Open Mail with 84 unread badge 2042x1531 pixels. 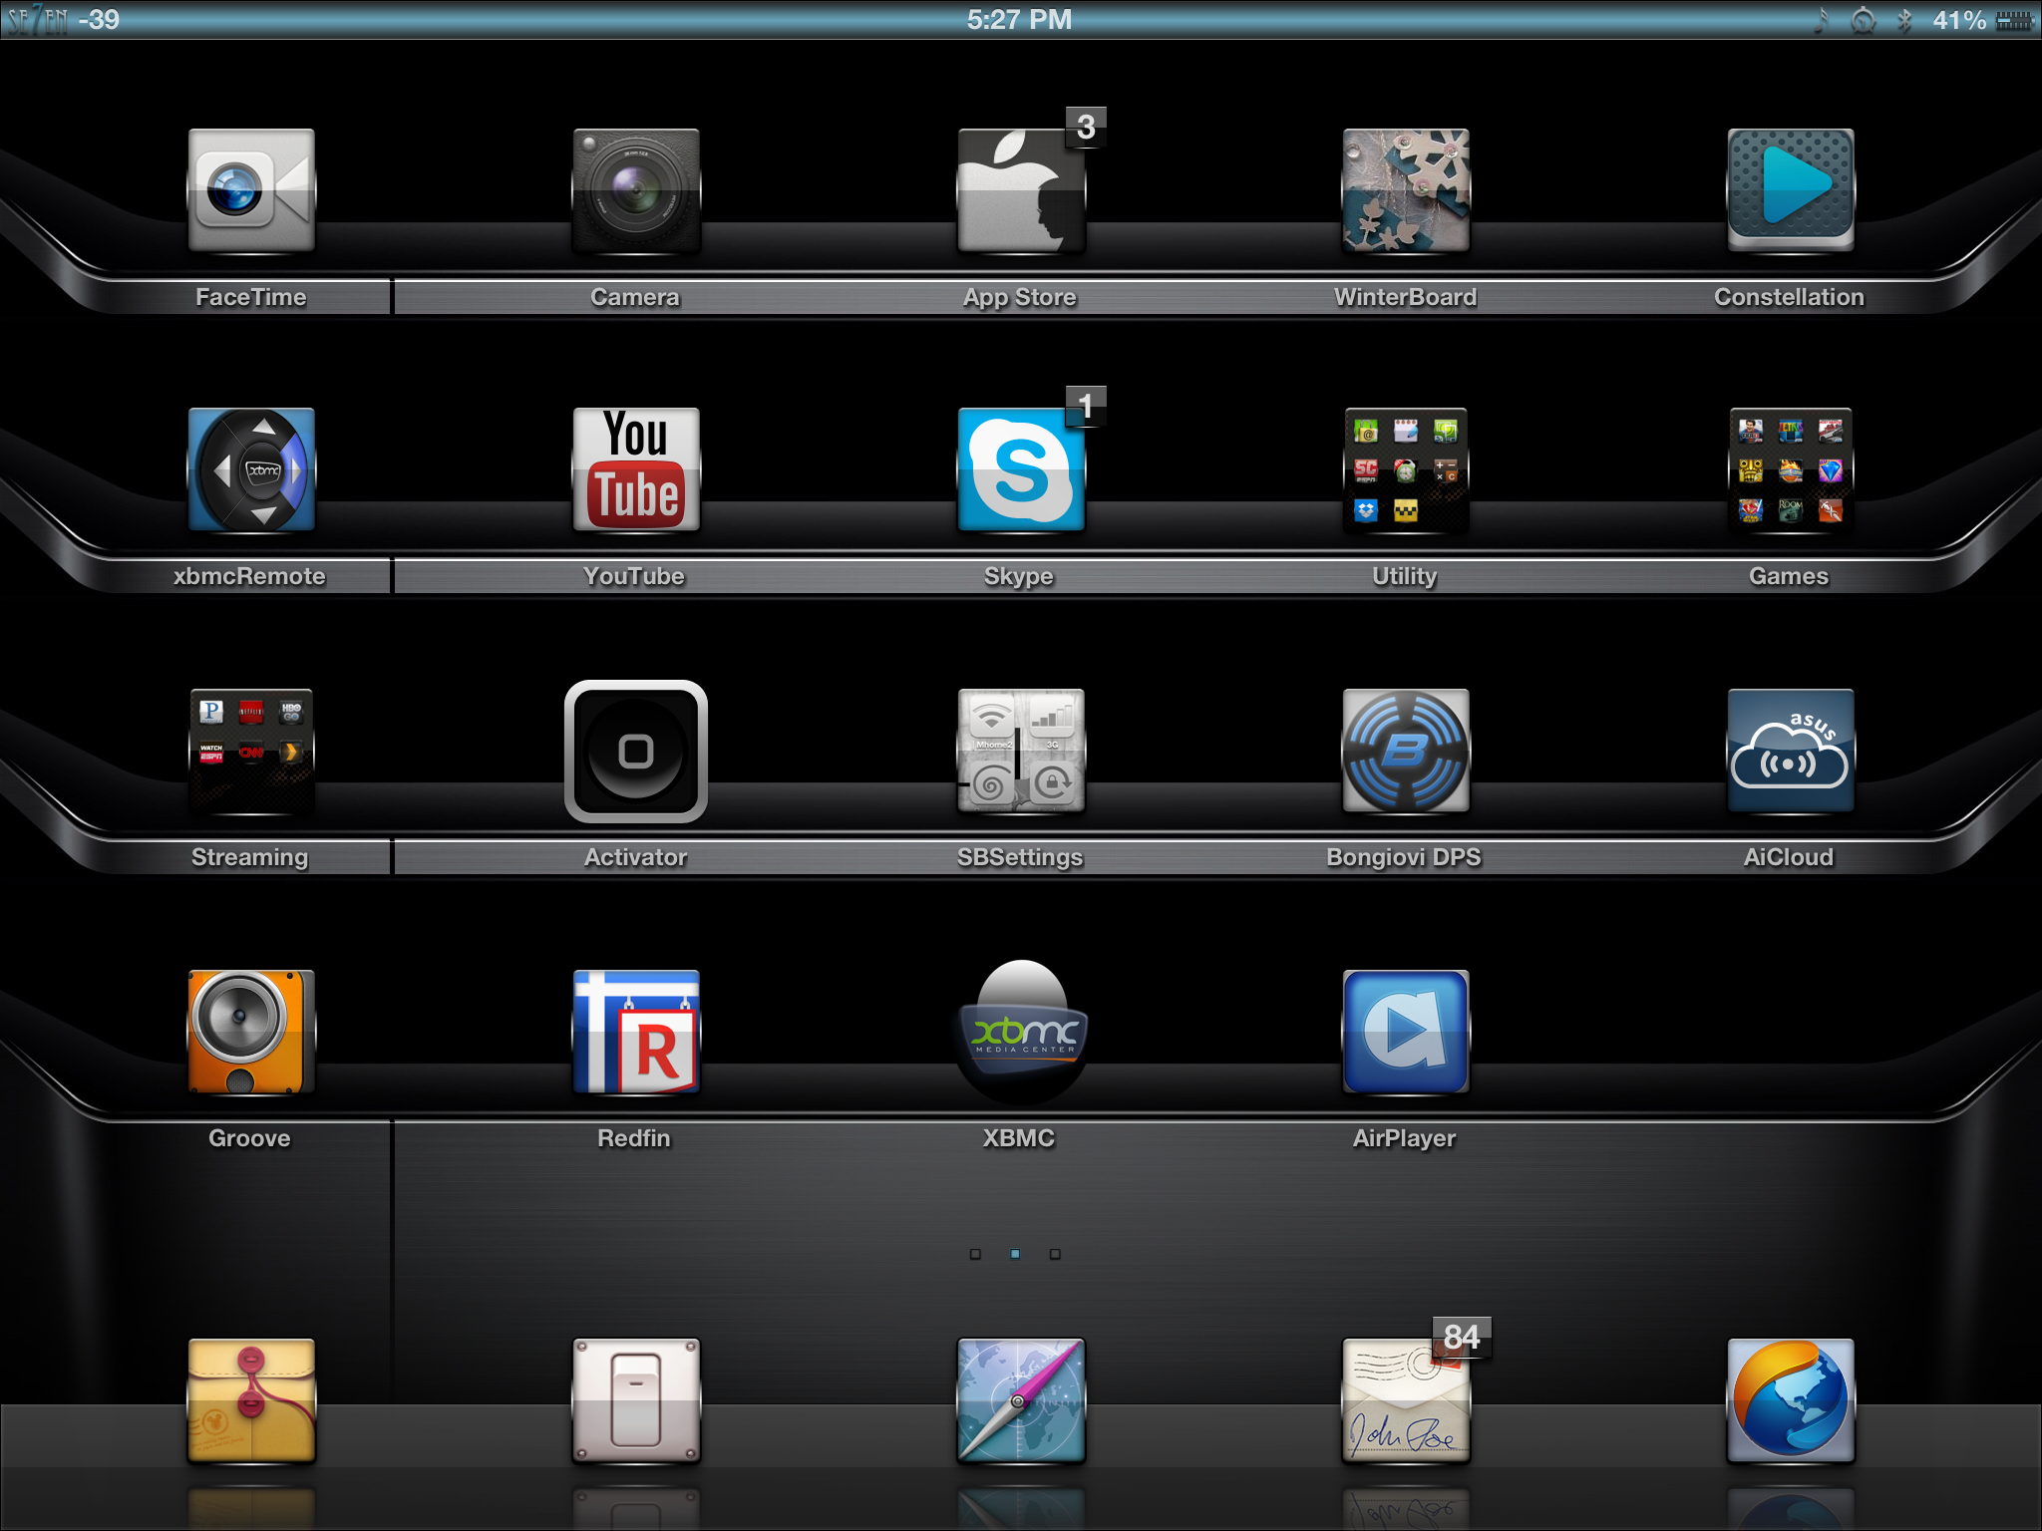click(1405, 1400)
